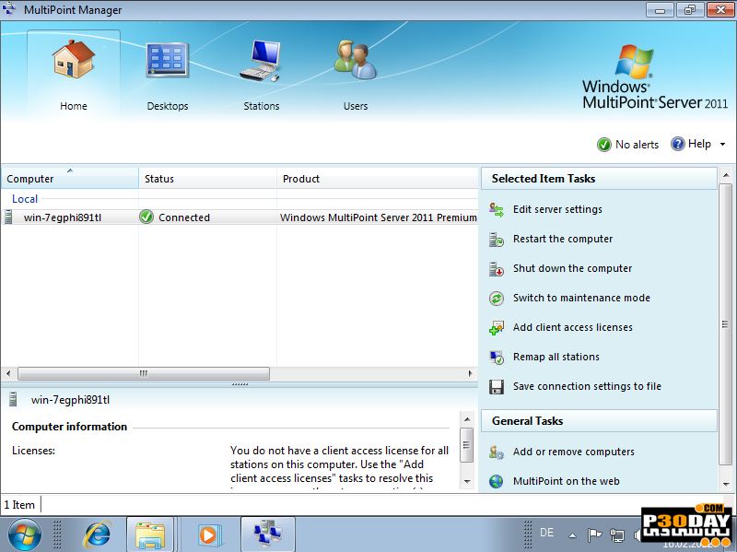
Task: Expand the Help dropdown arrow
Action: tap(722, 145)
